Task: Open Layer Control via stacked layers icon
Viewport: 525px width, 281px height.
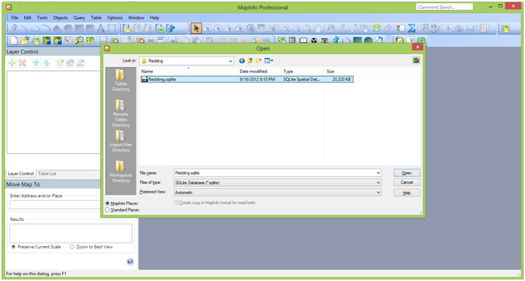Action: click(x=376, y=28)
